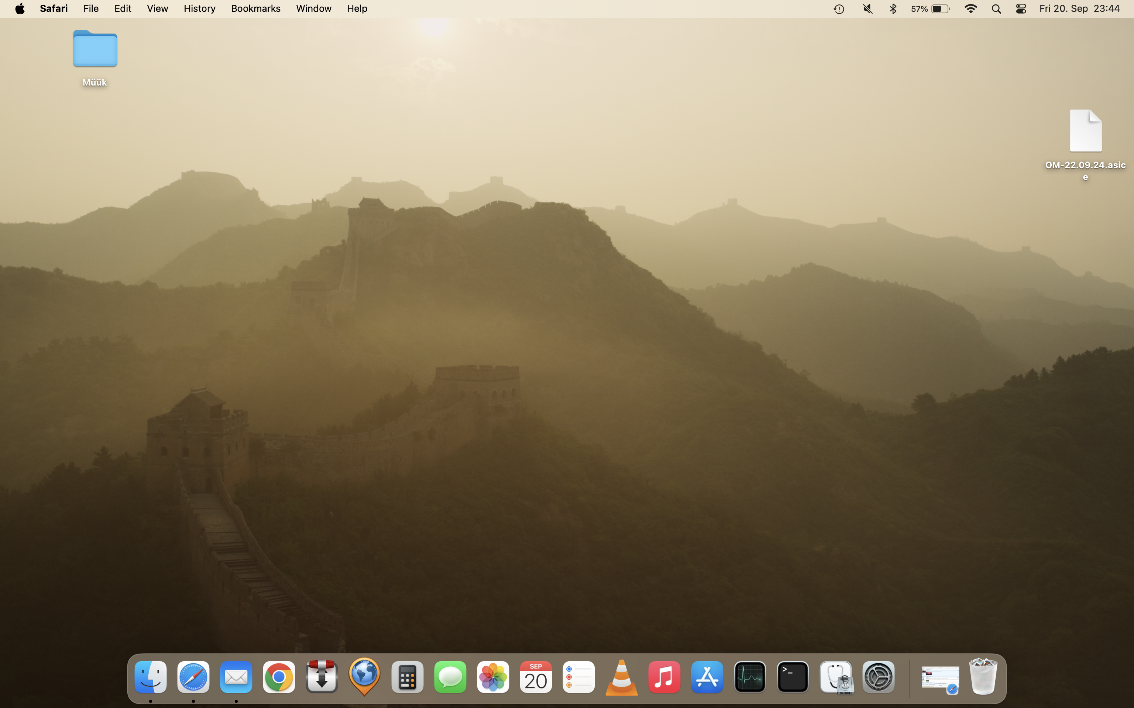1134x708 pixels.
Task: Open the Edit menu
Action: [123, 8]
